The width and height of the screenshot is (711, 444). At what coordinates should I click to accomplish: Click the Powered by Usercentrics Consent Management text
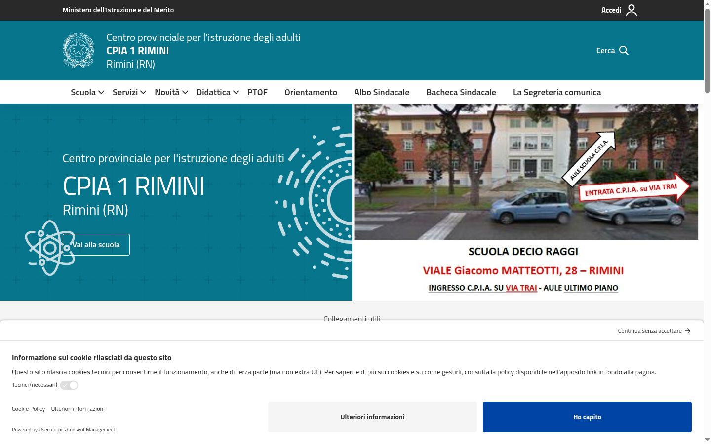point(63,430)
